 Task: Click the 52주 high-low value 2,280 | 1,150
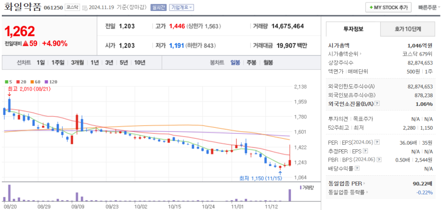pyautogui.click(x=419, y=128)
